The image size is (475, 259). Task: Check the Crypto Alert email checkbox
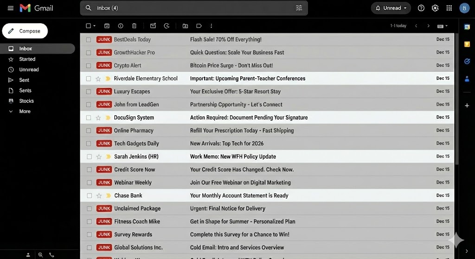(89, 66)
